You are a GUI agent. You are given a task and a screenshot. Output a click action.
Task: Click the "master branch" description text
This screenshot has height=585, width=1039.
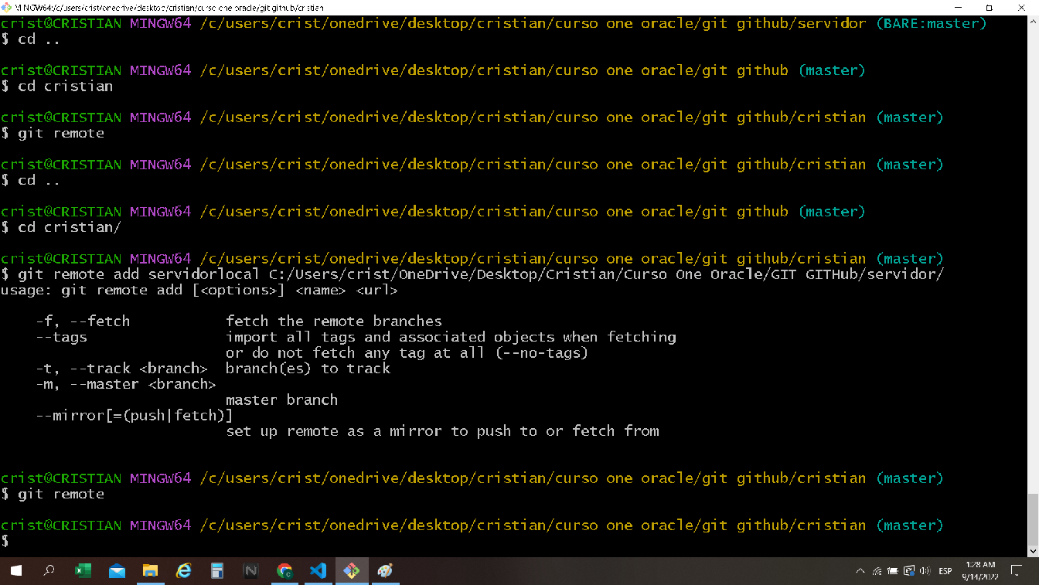(282, 400)
